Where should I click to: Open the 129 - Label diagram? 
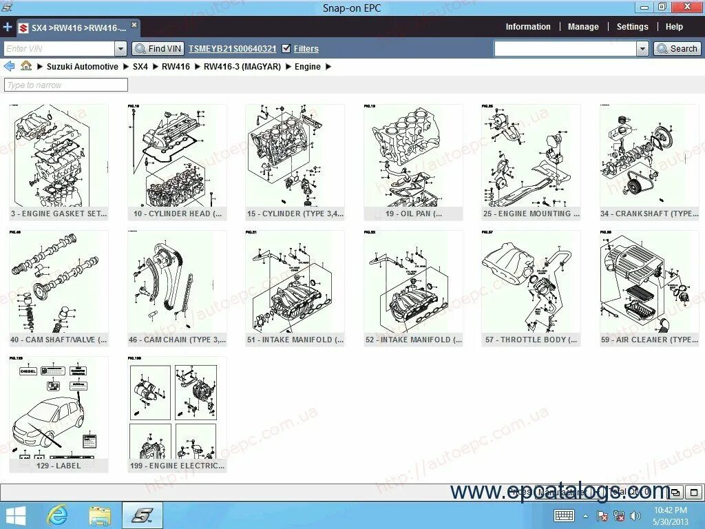(x=59, y=414)
